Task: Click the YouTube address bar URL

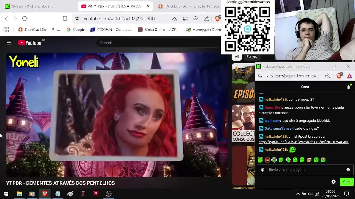Action: tap(119, 19)
